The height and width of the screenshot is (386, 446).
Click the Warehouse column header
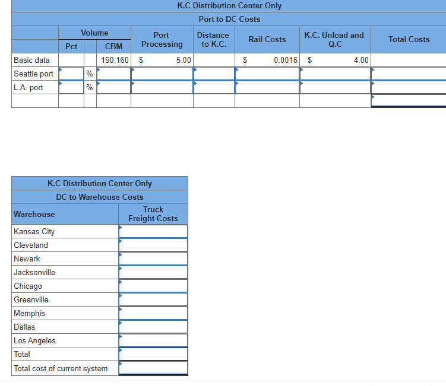pyautogui.click(x=34, y=214)
